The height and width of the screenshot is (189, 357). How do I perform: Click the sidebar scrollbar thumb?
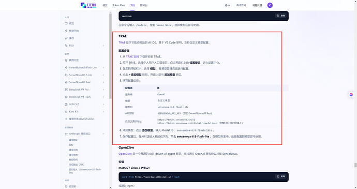click(x=110, y=56)
